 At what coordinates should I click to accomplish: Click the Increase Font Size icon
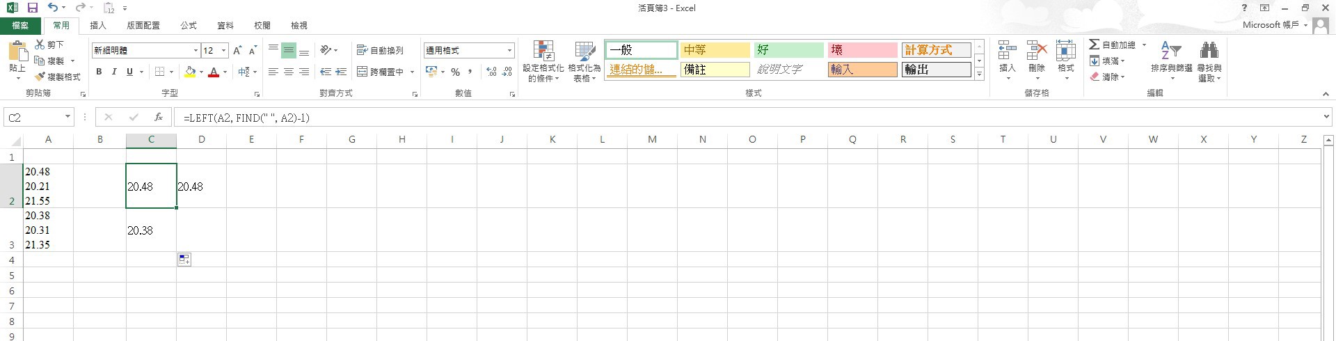[238, 50]
